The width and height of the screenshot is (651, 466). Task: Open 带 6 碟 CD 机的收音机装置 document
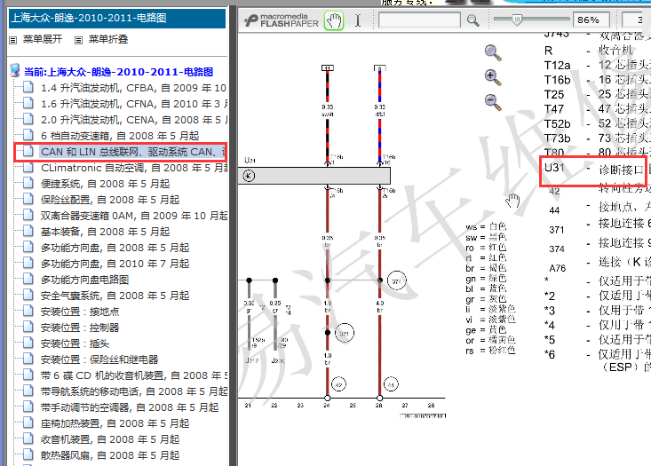[x=134, y=375]
